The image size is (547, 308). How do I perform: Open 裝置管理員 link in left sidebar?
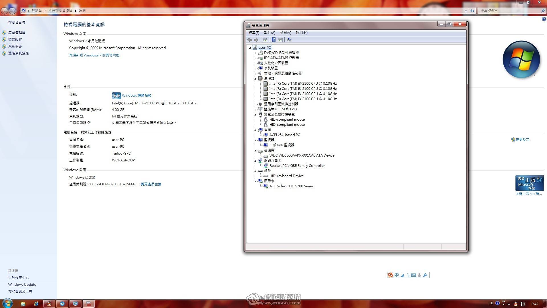click(17, 33)
